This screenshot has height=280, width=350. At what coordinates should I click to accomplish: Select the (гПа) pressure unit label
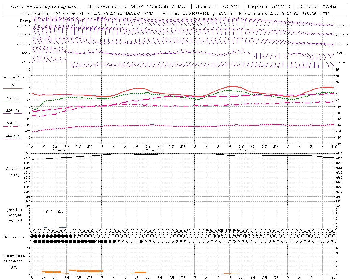(14, 175)
